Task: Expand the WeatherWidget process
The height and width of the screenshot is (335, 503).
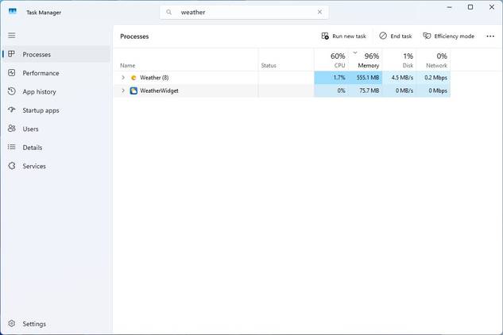Action: 123,90
